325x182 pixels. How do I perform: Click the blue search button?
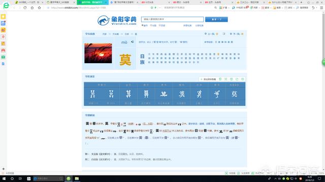coord(216,19)
